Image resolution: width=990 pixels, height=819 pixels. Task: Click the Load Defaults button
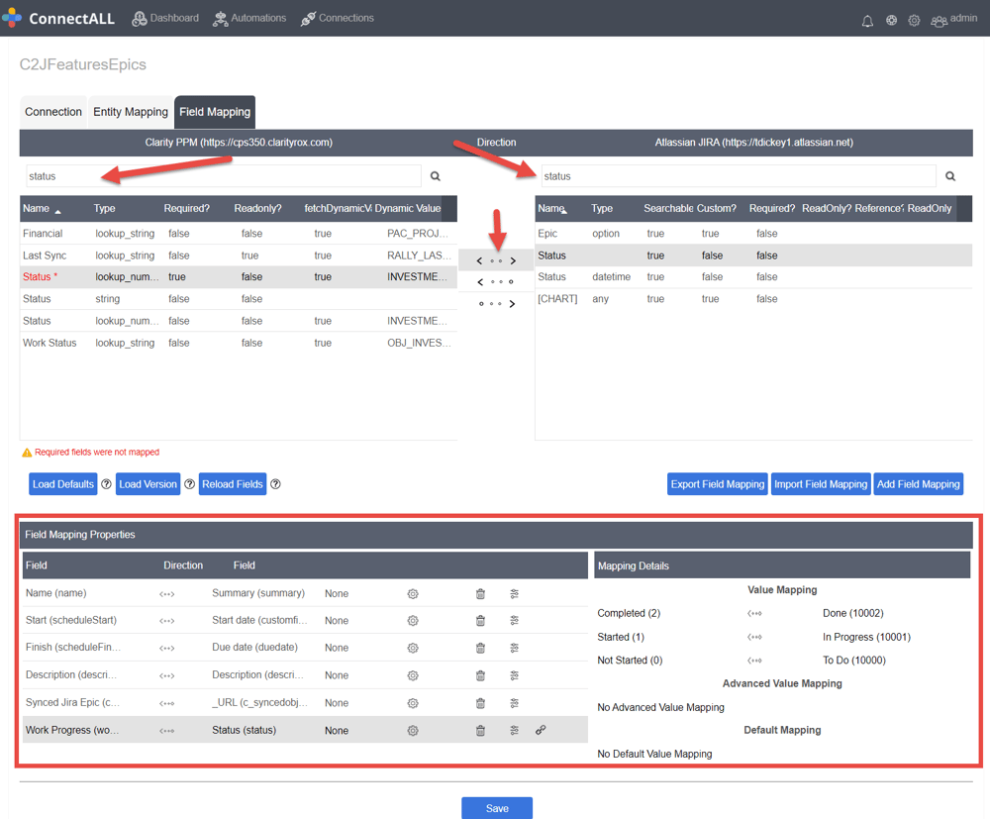[x=63, y=484]
